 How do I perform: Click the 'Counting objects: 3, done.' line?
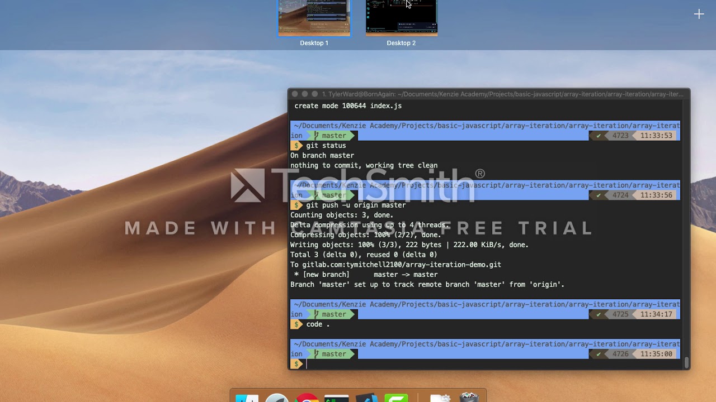tap(342, 216)
